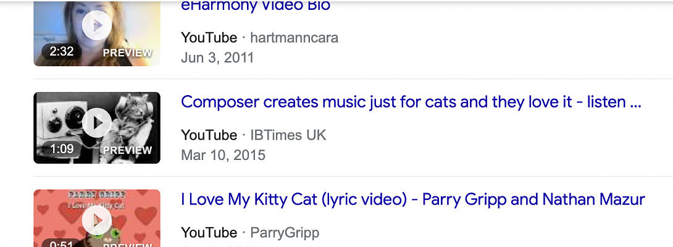Select PREVIEW label on eHarmony thumbnail
The image size is (673, 247).
tap(127, 52)
